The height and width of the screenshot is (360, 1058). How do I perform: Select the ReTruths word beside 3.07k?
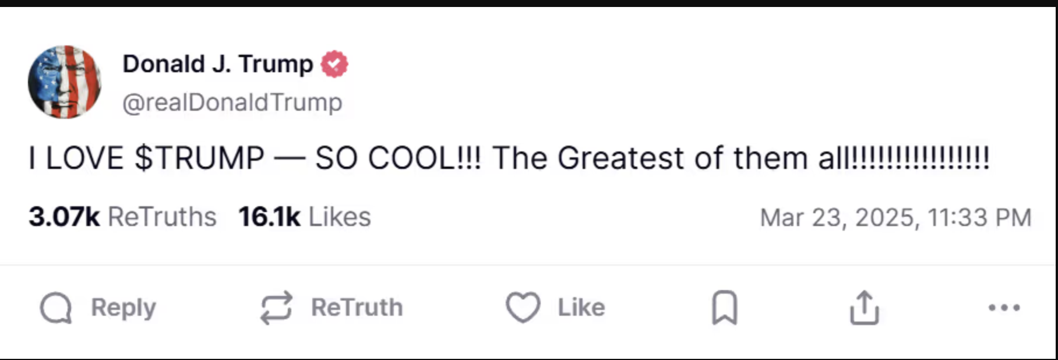point(162,217)
